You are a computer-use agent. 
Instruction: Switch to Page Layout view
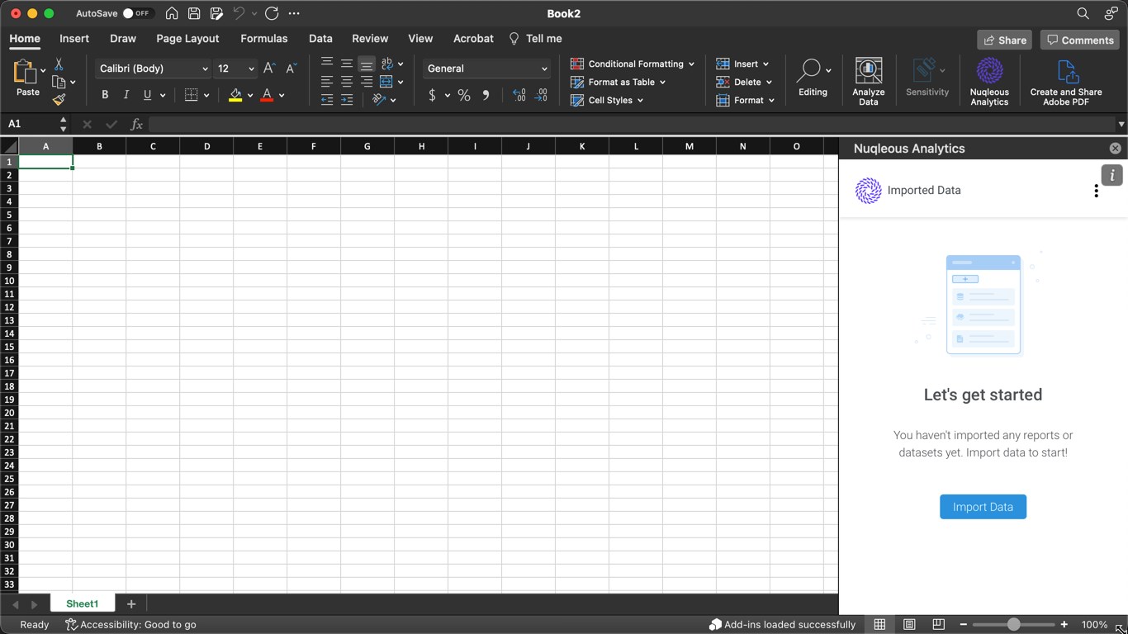[x=909, y=625]
